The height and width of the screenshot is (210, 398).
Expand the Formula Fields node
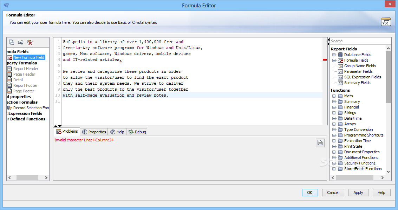point(334,60)
